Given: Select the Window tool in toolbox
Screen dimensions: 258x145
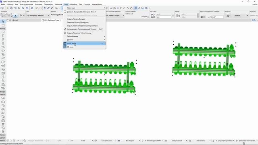Looking at the screenshot, I should [3, 39].
